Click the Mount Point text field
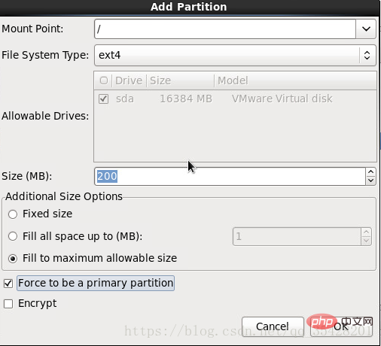 (225, 29)
